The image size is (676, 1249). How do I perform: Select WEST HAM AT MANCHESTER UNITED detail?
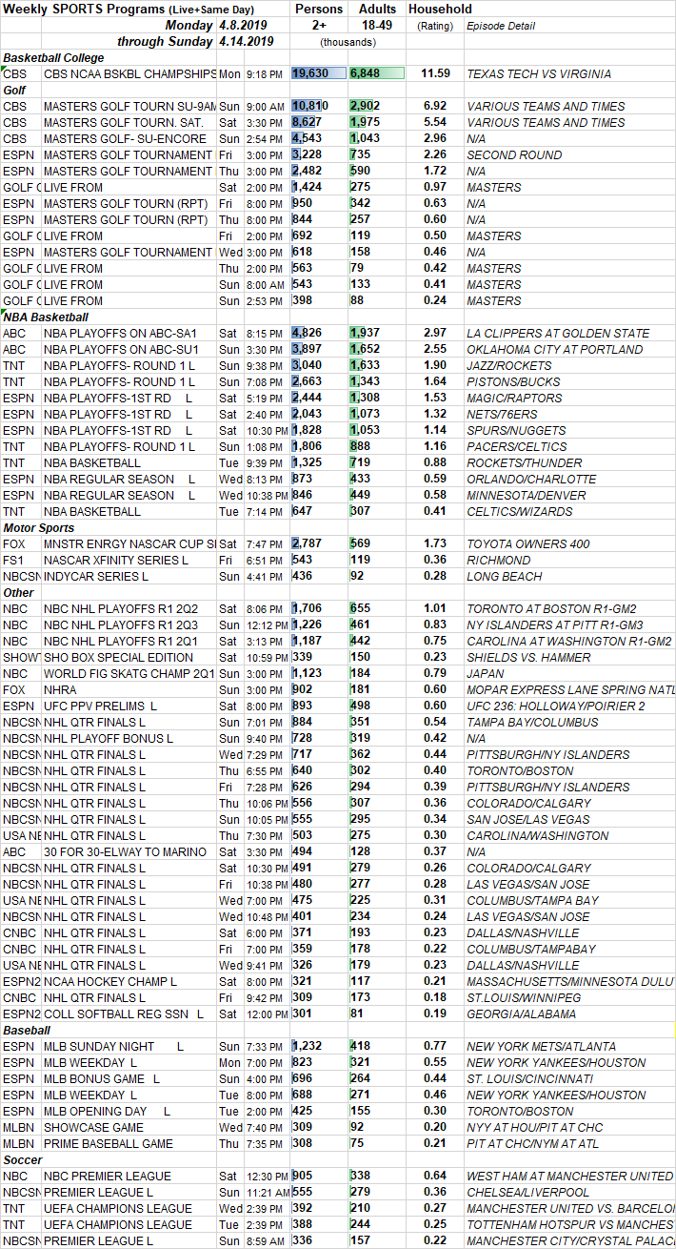tap(569, 1176)
